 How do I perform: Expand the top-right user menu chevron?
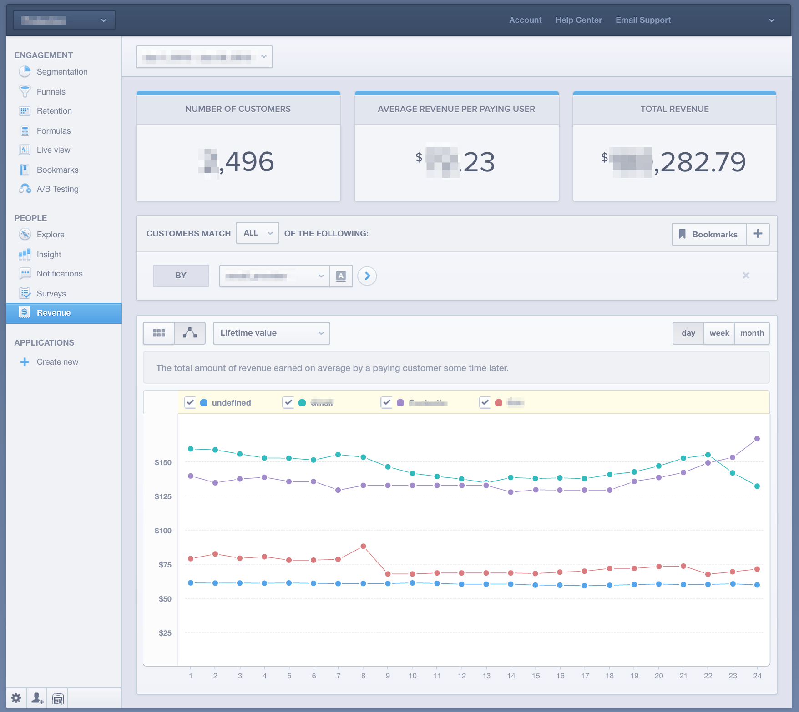point(771,20)
